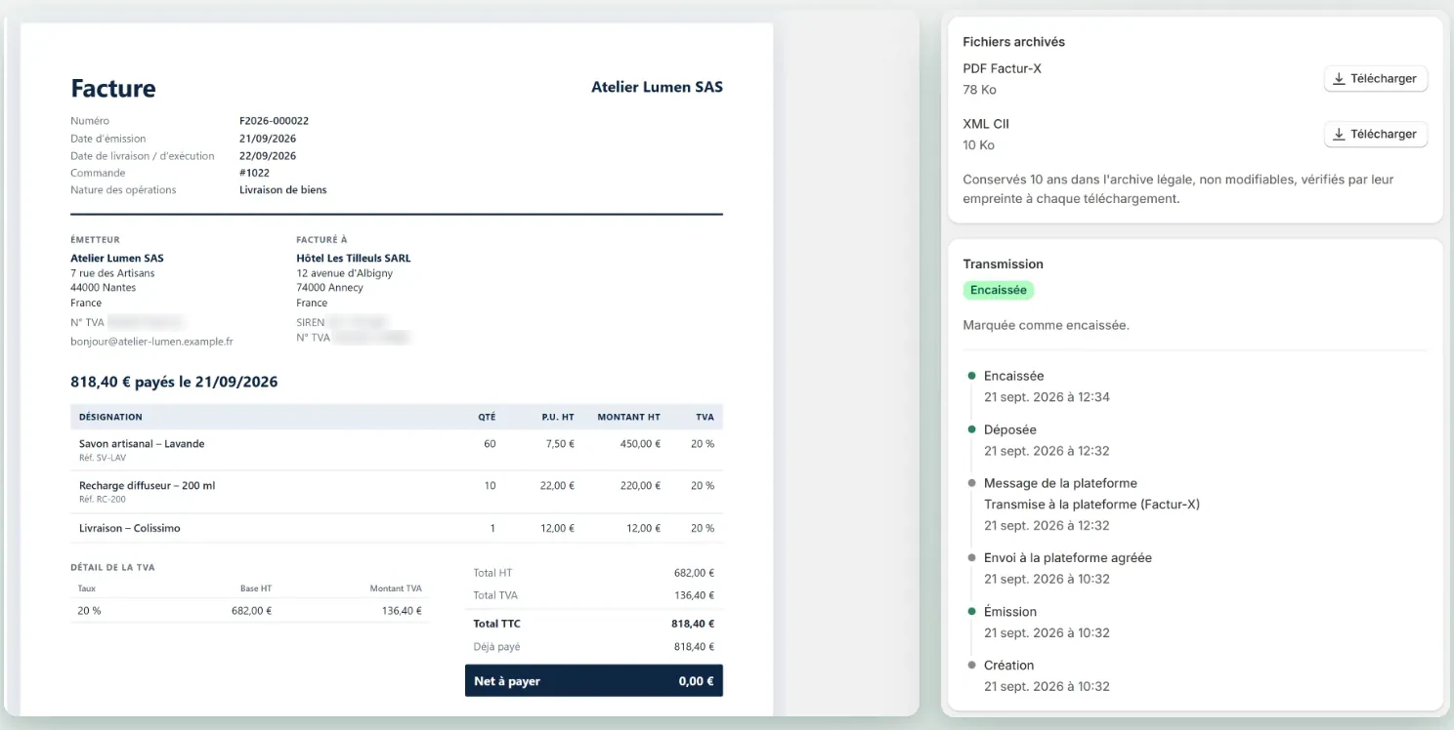This screenshot has height=730, width=1454.
Task: Click the Désignation column header
Action: [x=110, y=418]
